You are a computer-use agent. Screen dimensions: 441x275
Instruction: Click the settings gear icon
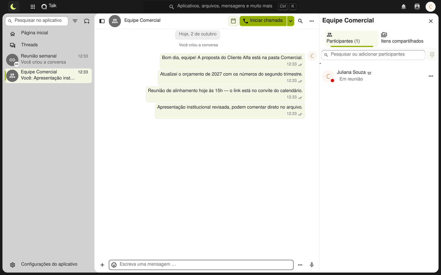click(x=12, y=265)
